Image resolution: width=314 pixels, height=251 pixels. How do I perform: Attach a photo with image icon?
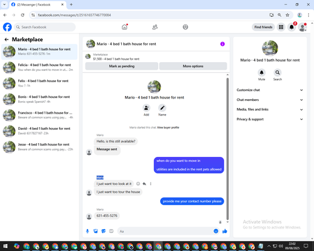click(95, 231)
